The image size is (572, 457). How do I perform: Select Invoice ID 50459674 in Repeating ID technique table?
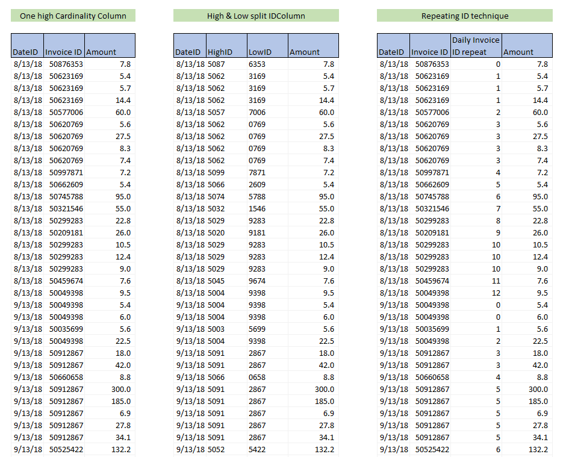[x=430, y=281]
